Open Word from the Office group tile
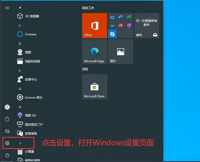This screenshot has height=162, width=200. (120, 17)
